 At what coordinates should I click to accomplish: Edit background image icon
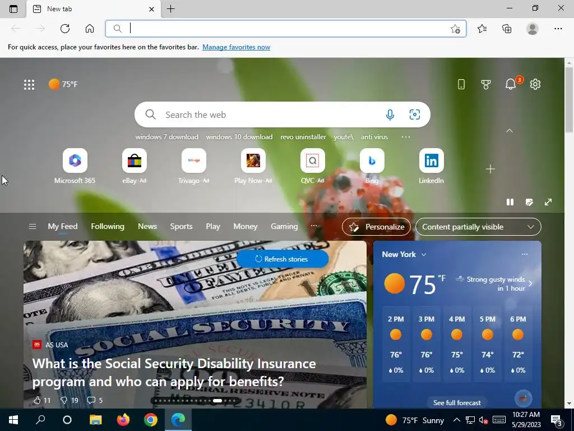point(529,202)
